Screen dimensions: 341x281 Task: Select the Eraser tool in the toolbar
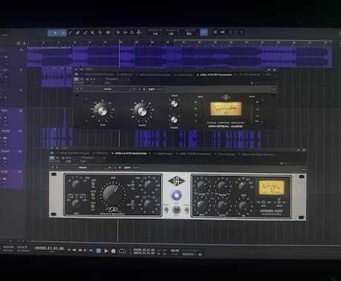click(78, 33)
